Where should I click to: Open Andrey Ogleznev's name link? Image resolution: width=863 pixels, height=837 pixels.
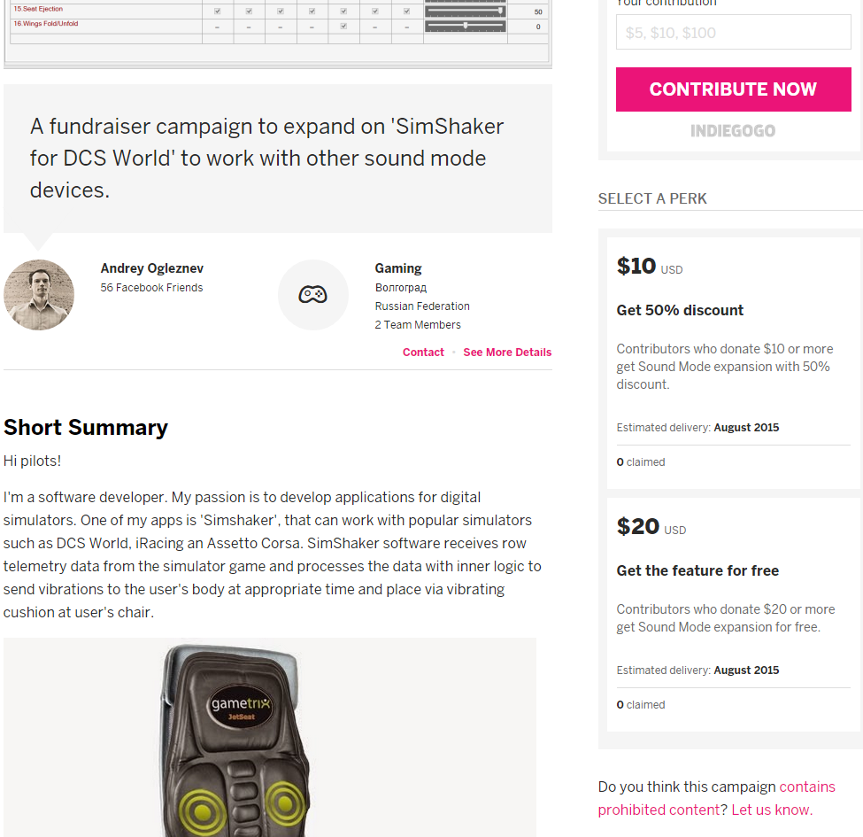[152, 268]
